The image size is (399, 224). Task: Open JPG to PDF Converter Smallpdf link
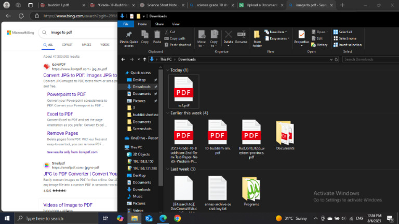(x=80, y=174)
